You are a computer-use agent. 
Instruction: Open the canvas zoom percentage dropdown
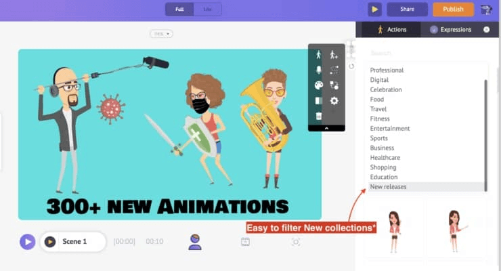point(161,33)
